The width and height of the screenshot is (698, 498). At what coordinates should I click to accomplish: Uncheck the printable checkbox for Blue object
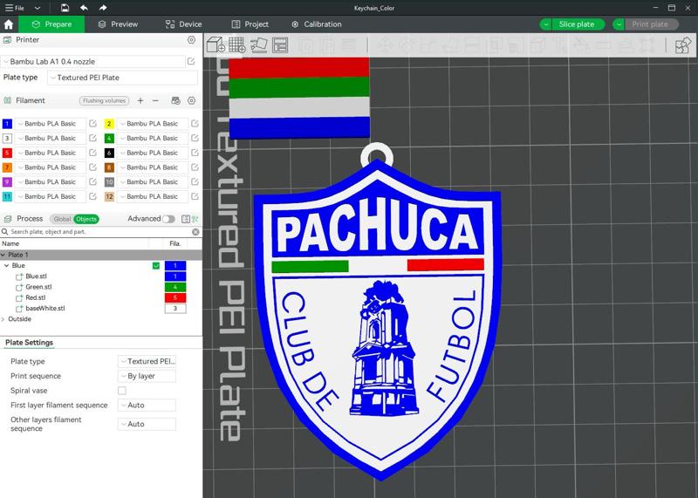pos(156,266)
